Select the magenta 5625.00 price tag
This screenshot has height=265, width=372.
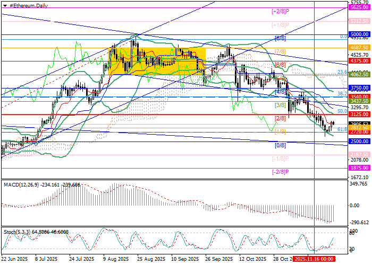point(360,7)
